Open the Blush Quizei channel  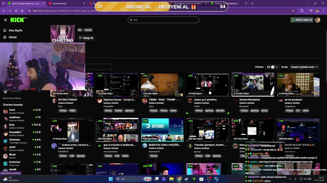pyautogui.click(x=22, y=156)
